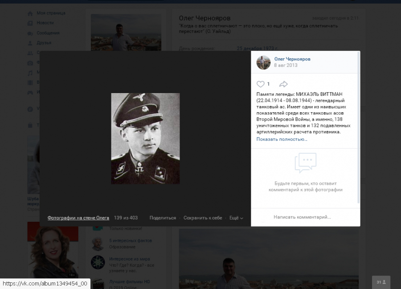
Task: Open Сообщения in left sidebar
Action: click(x=48, y=33)
